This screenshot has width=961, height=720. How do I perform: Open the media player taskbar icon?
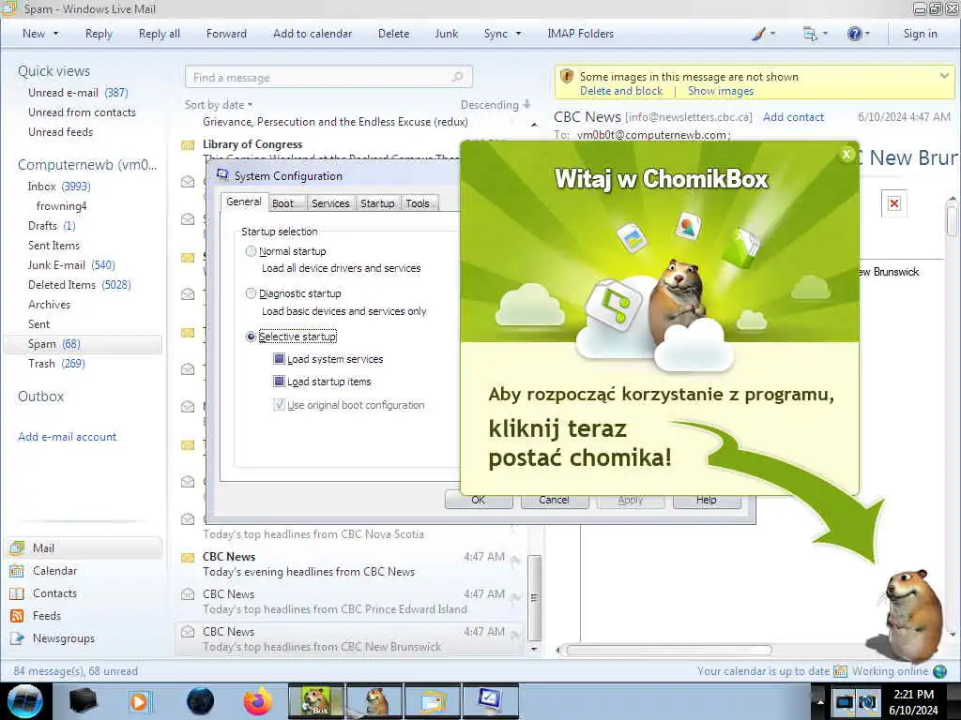click(139, 701)
